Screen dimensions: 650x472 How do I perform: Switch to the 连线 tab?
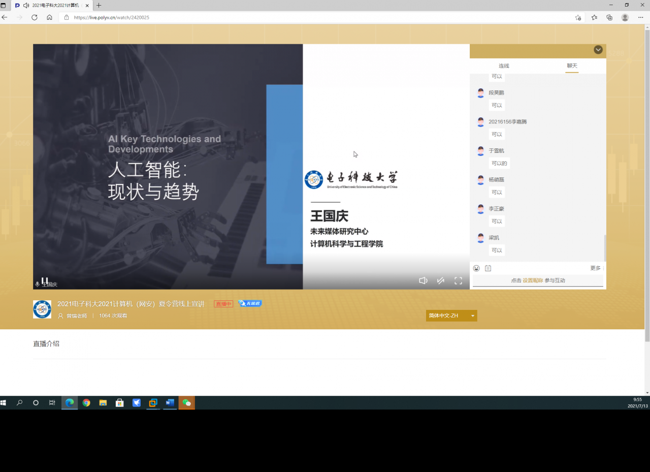[504, 66]
